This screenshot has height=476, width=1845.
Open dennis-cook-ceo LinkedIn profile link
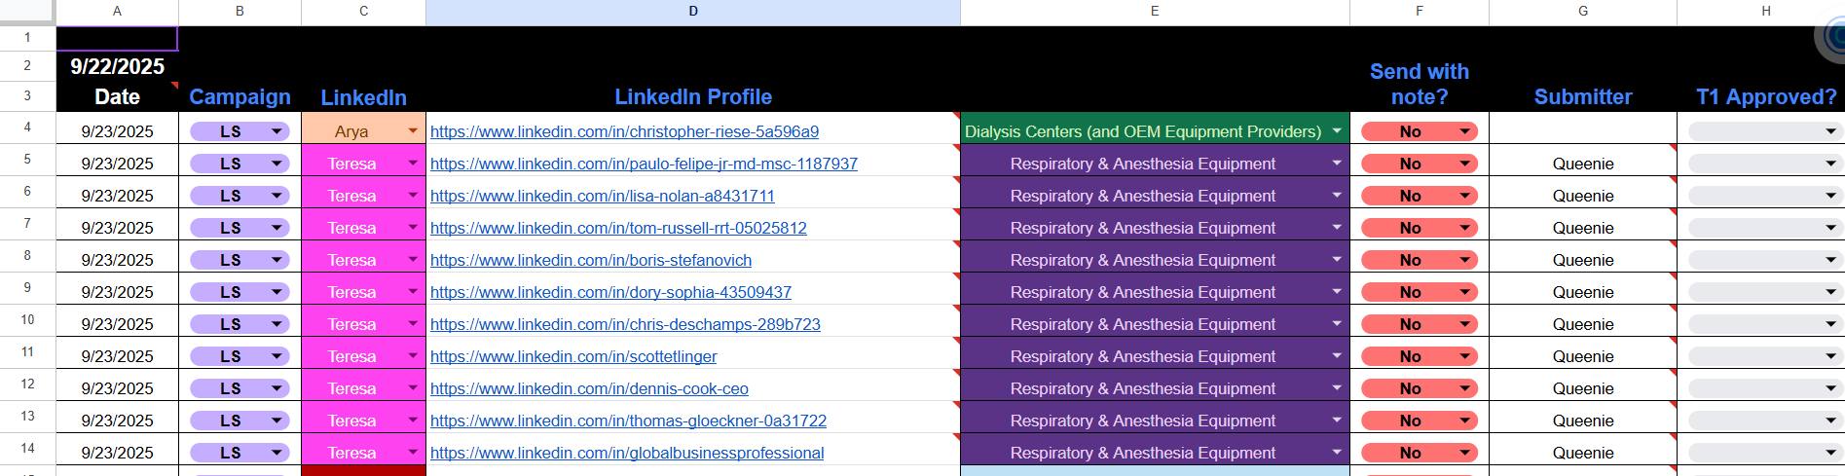pos(589,388)
